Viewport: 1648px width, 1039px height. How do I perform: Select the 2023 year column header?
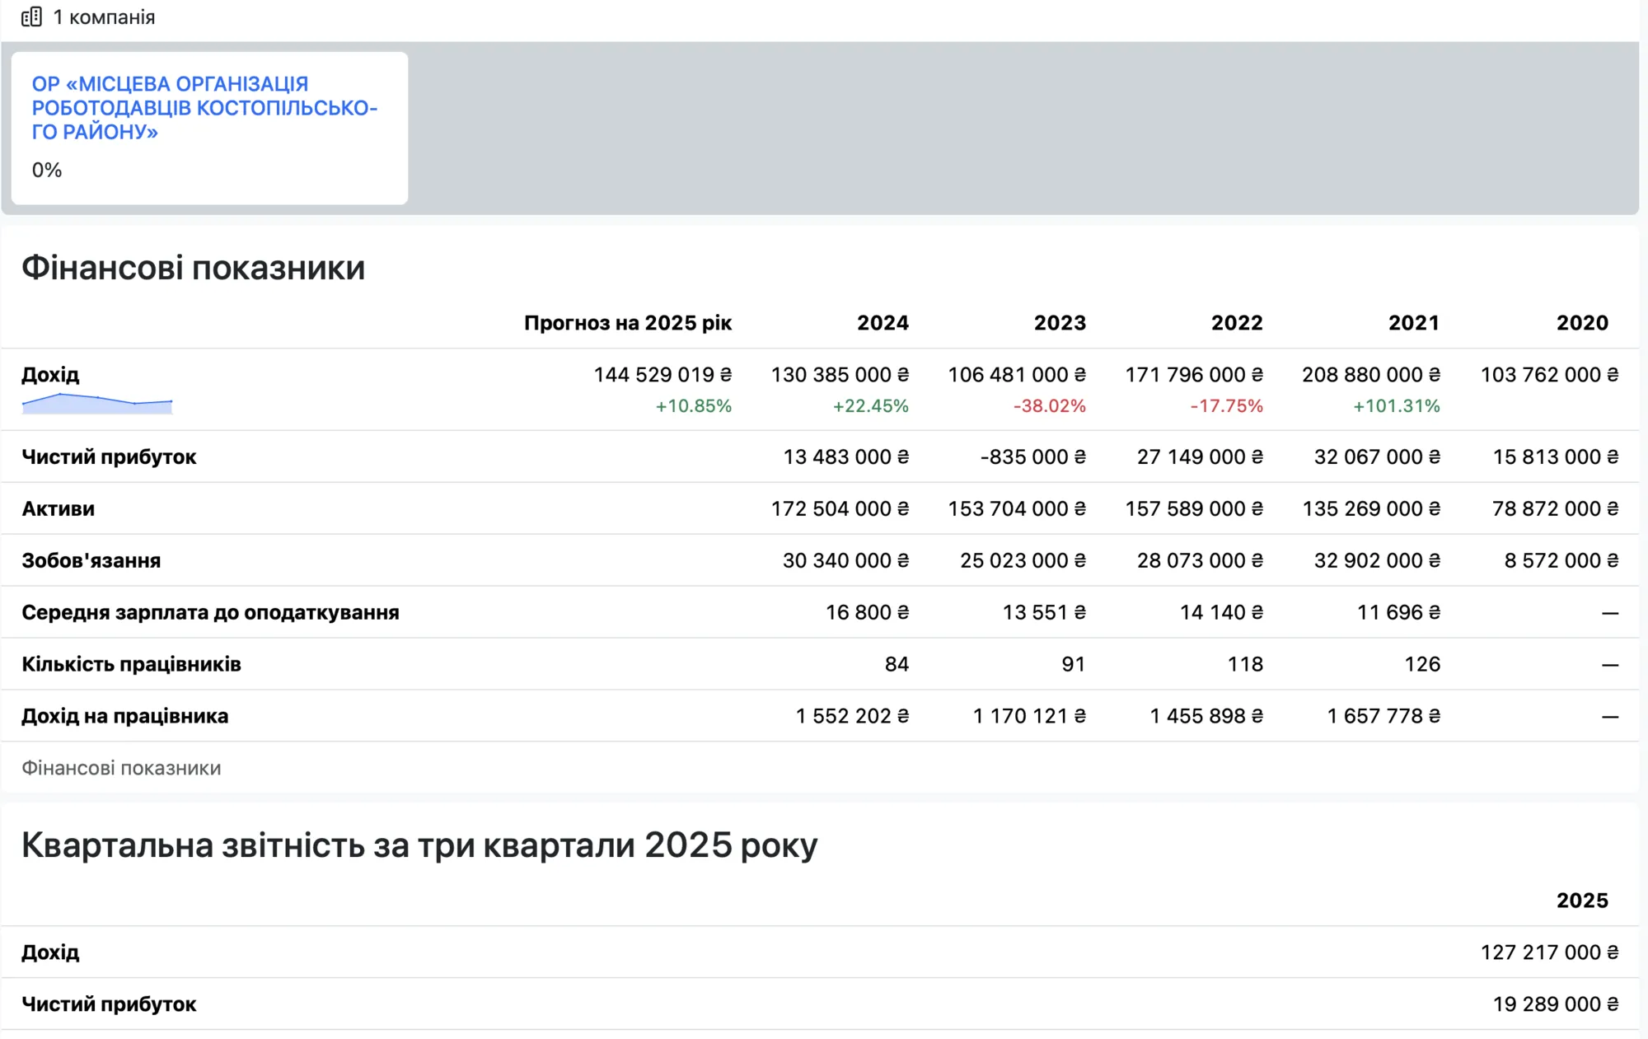1060,323
